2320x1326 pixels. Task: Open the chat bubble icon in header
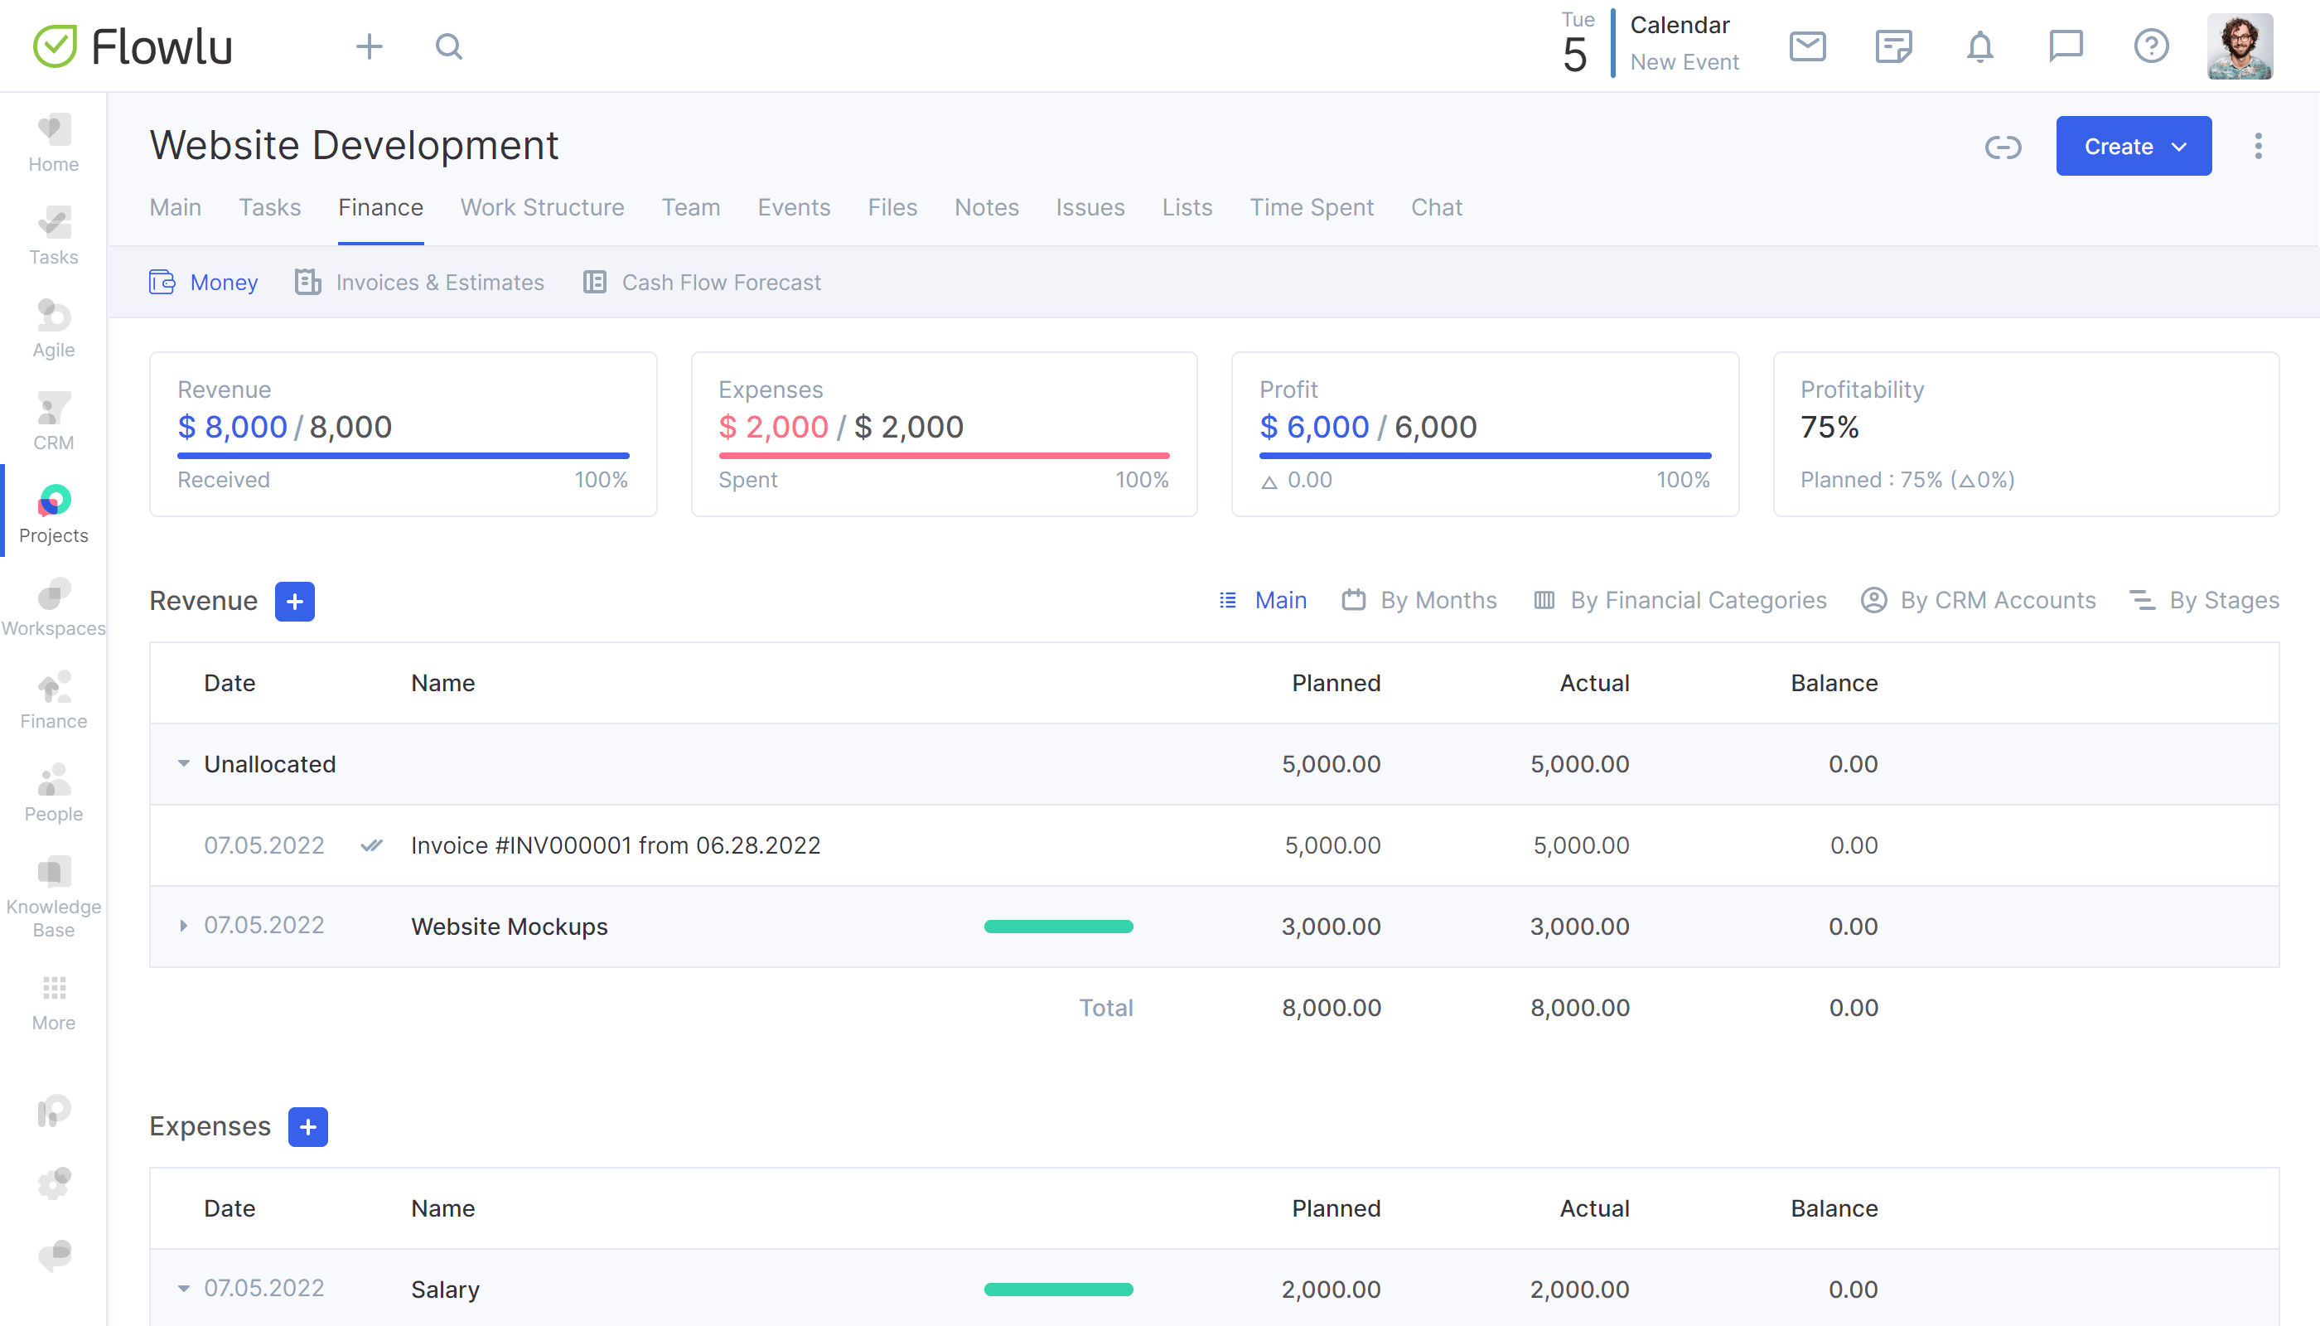(2065, 46)
